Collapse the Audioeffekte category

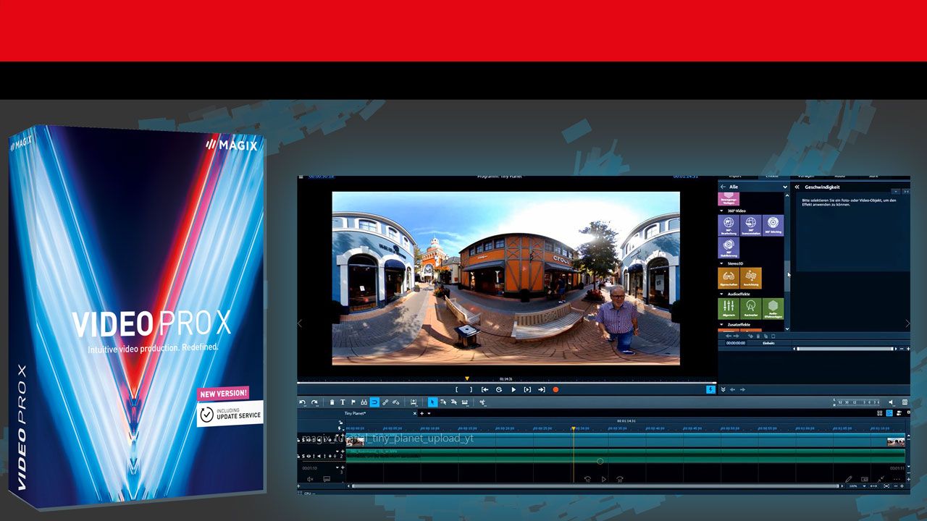(721, 295)
